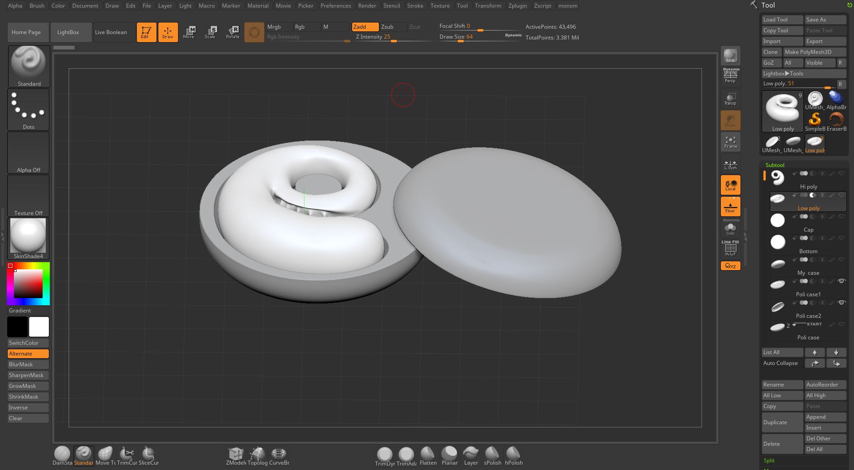Open the Render menu
The image size is (854, 470).
(x=367, y=6)
